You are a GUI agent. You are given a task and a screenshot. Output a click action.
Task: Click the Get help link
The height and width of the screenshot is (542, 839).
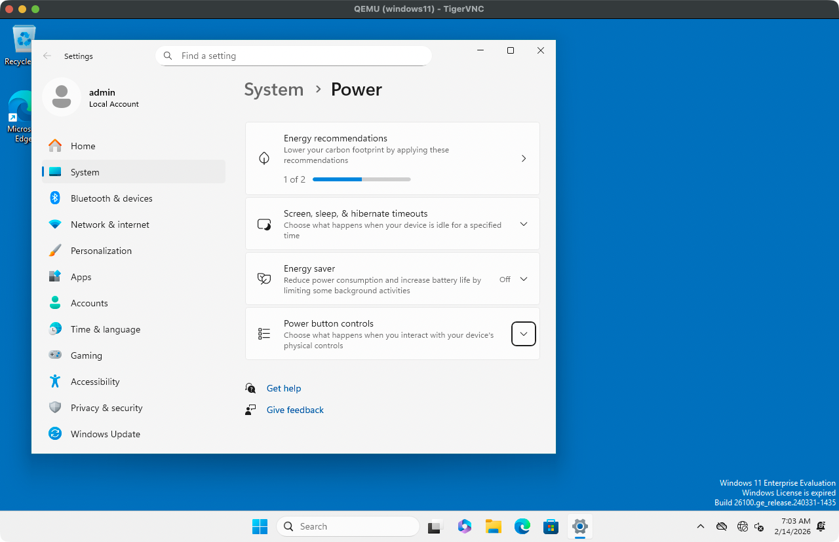(x=284, y=388)
